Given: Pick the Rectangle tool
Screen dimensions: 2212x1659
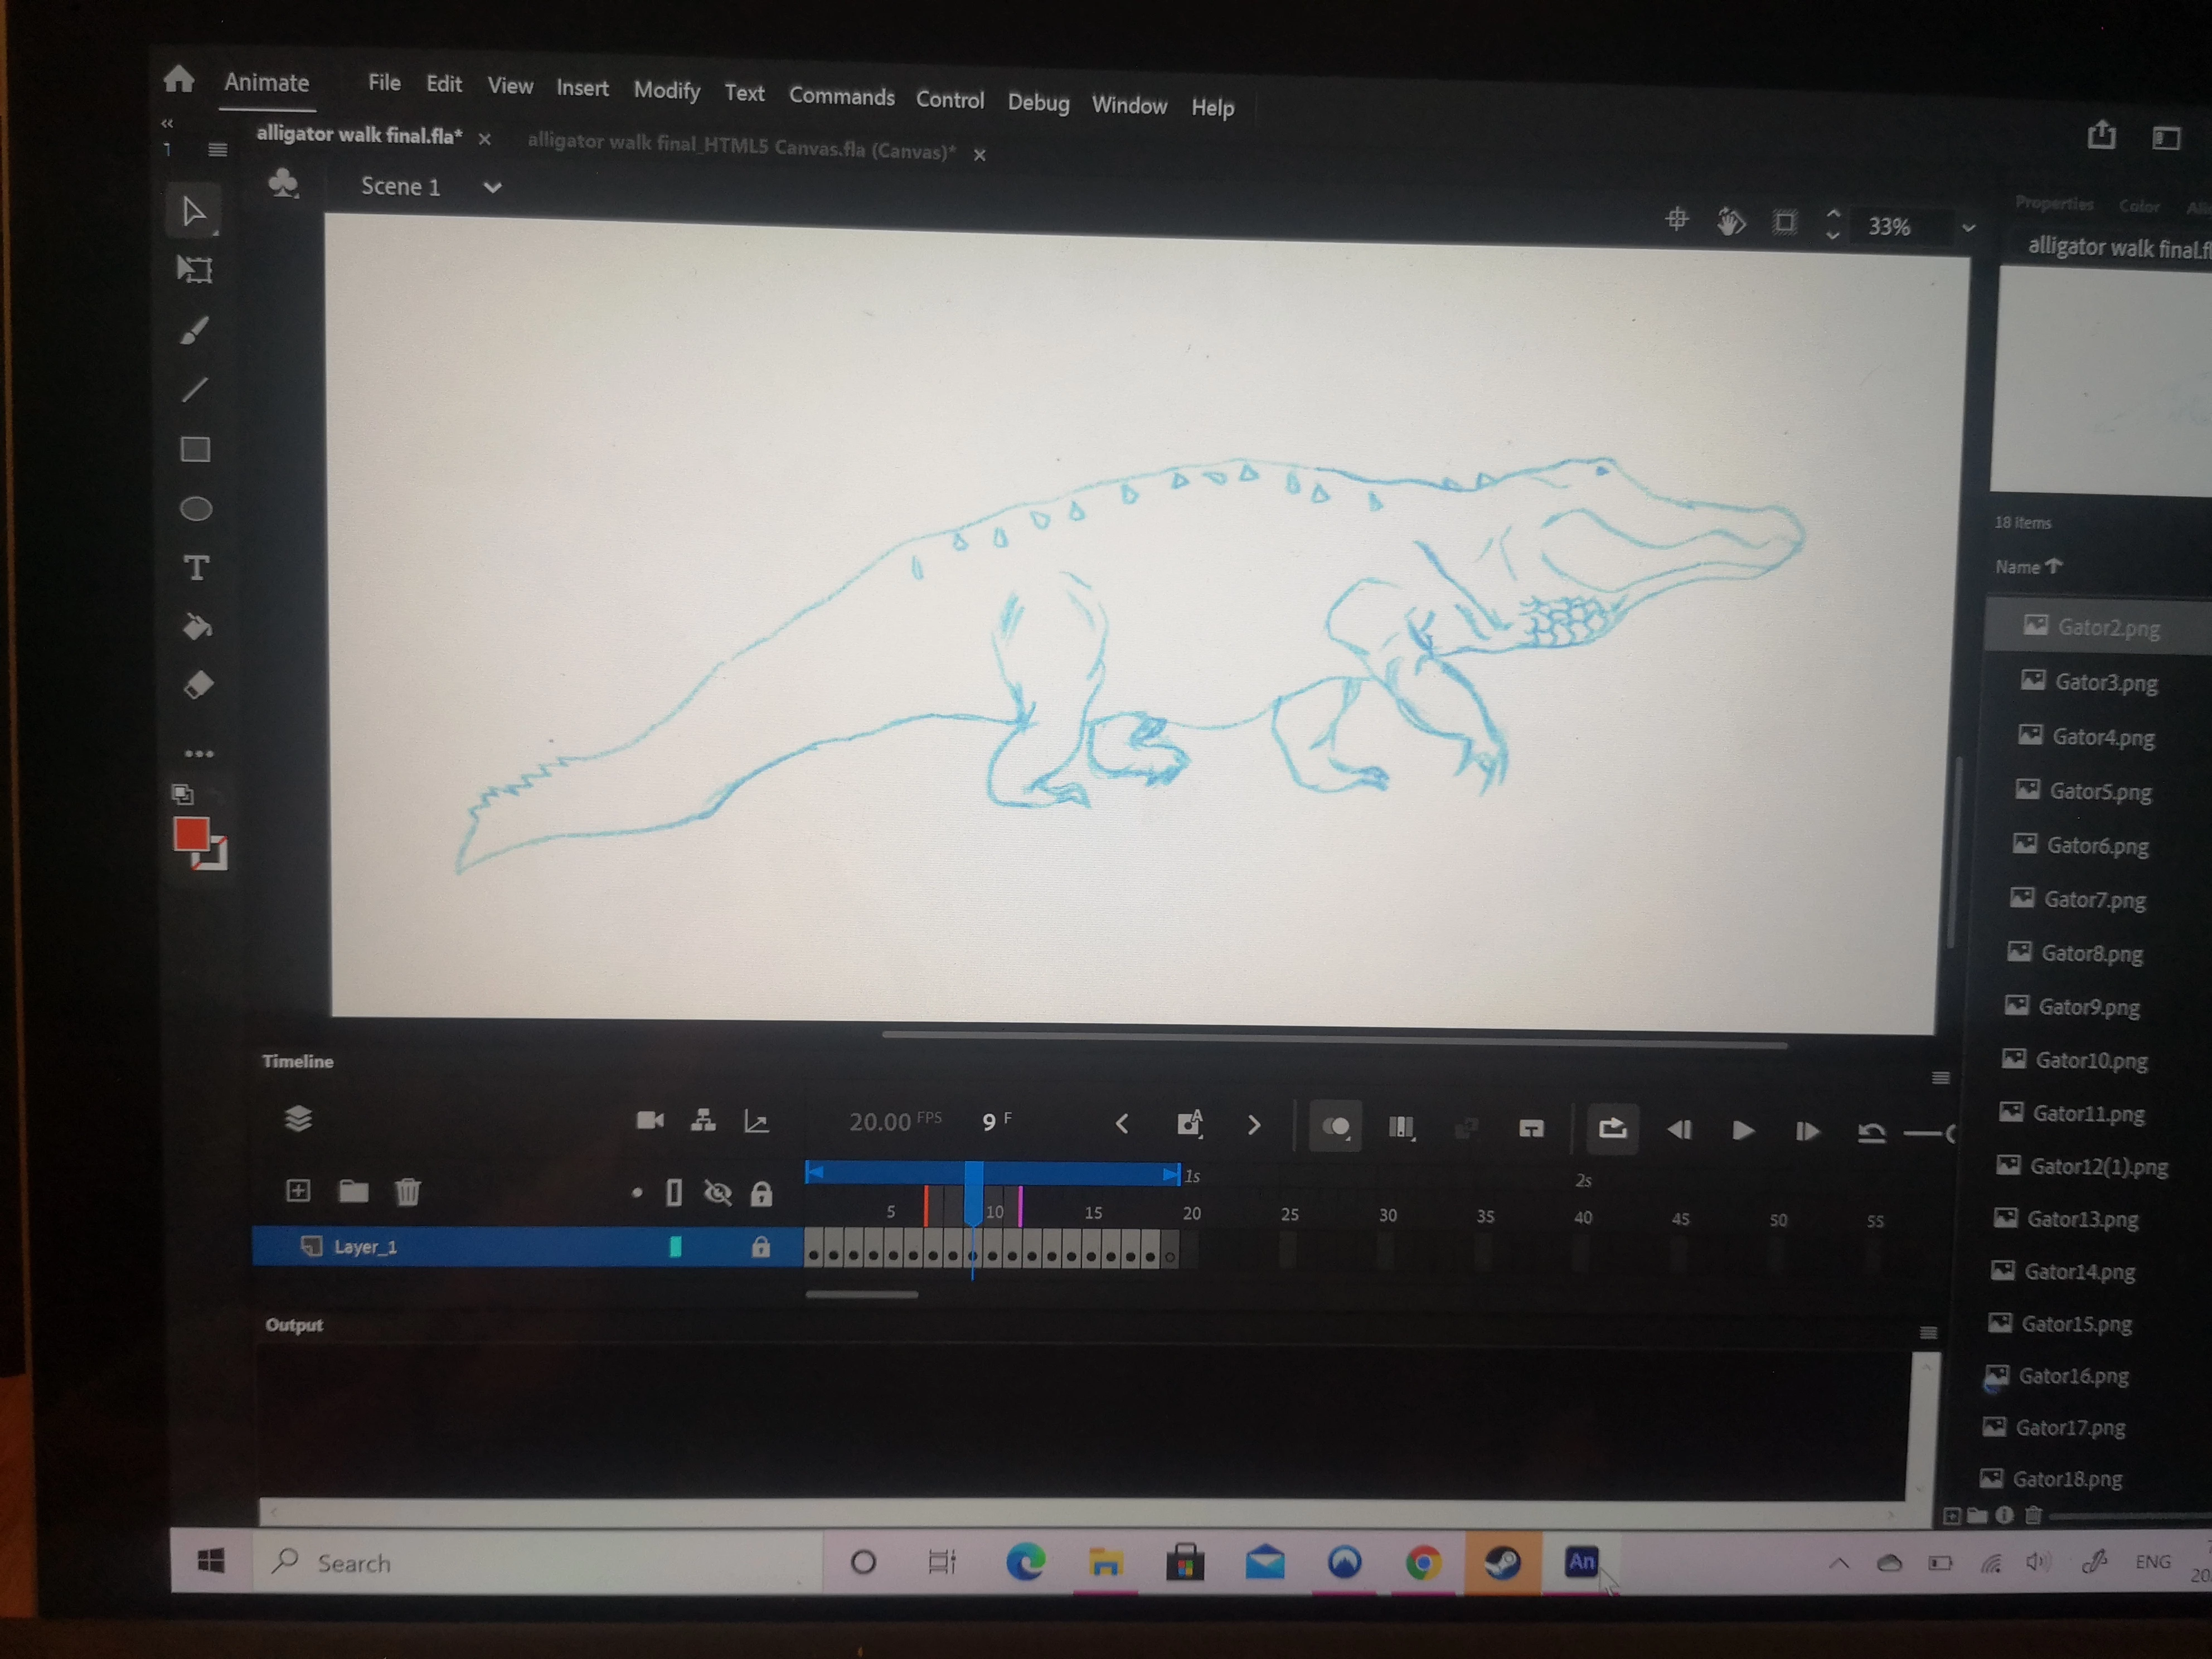Looking at the screenshot, I should click(195, 449).
